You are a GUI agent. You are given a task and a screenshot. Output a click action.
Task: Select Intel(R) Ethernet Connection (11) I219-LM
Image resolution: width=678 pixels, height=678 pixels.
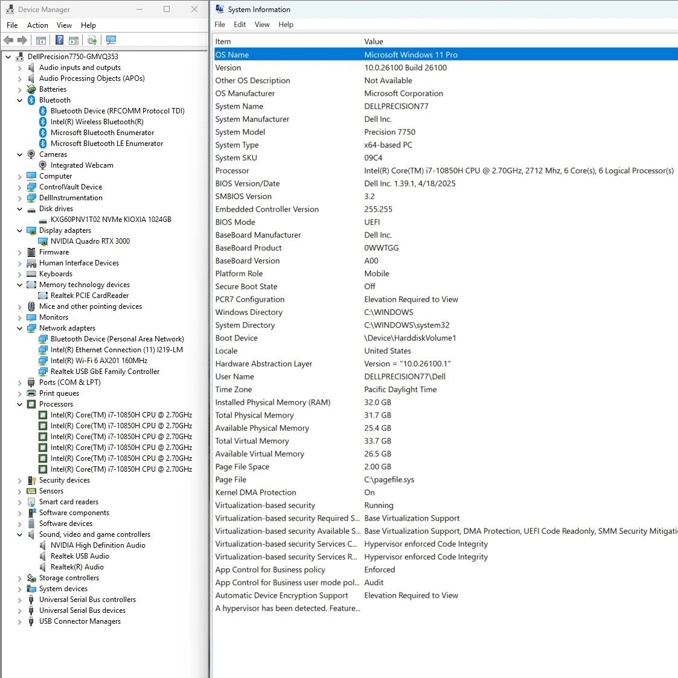(117, 350)
